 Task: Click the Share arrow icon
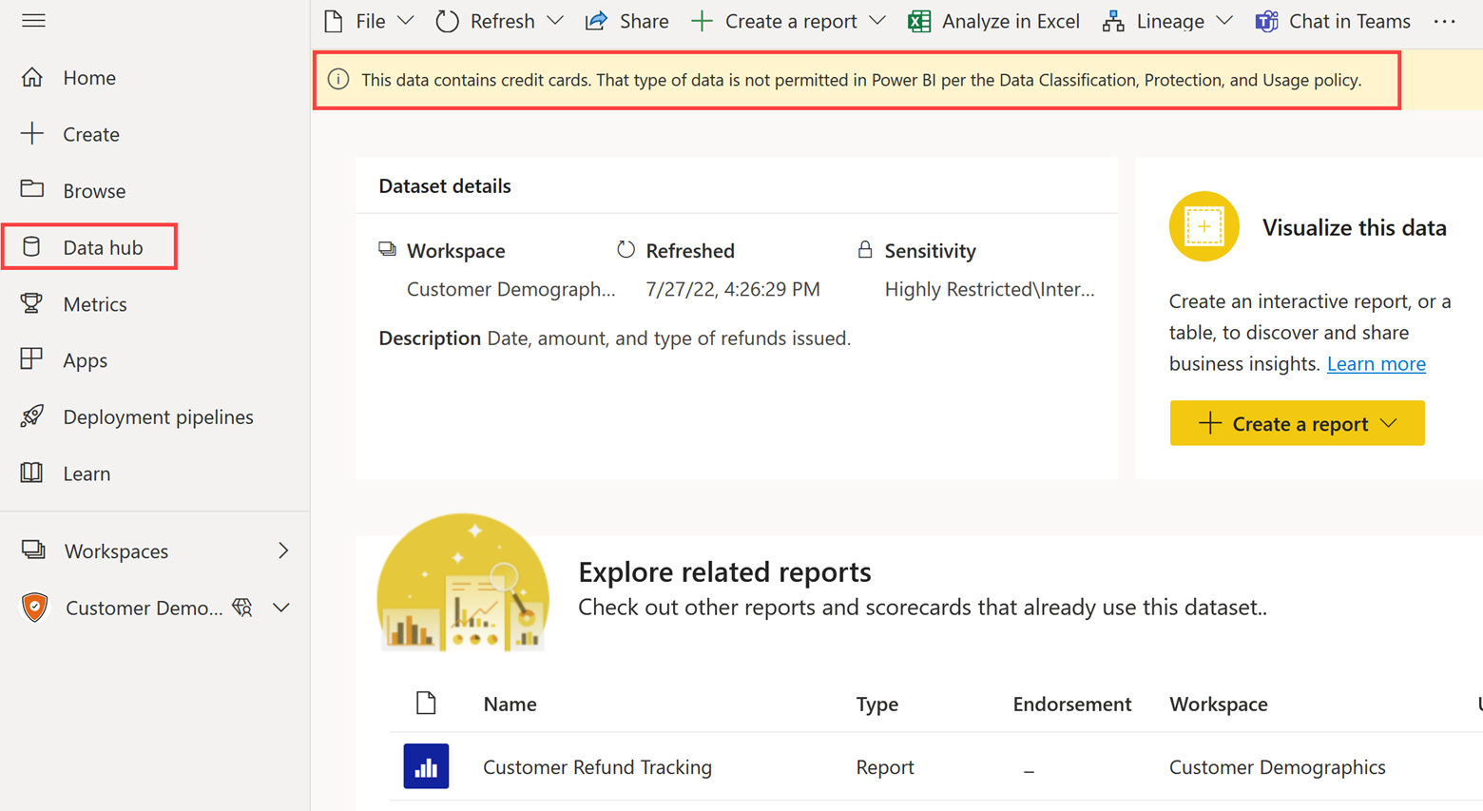[596, 21]
